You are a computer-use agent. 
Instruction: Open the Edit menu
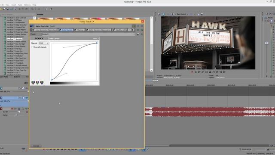2,5
